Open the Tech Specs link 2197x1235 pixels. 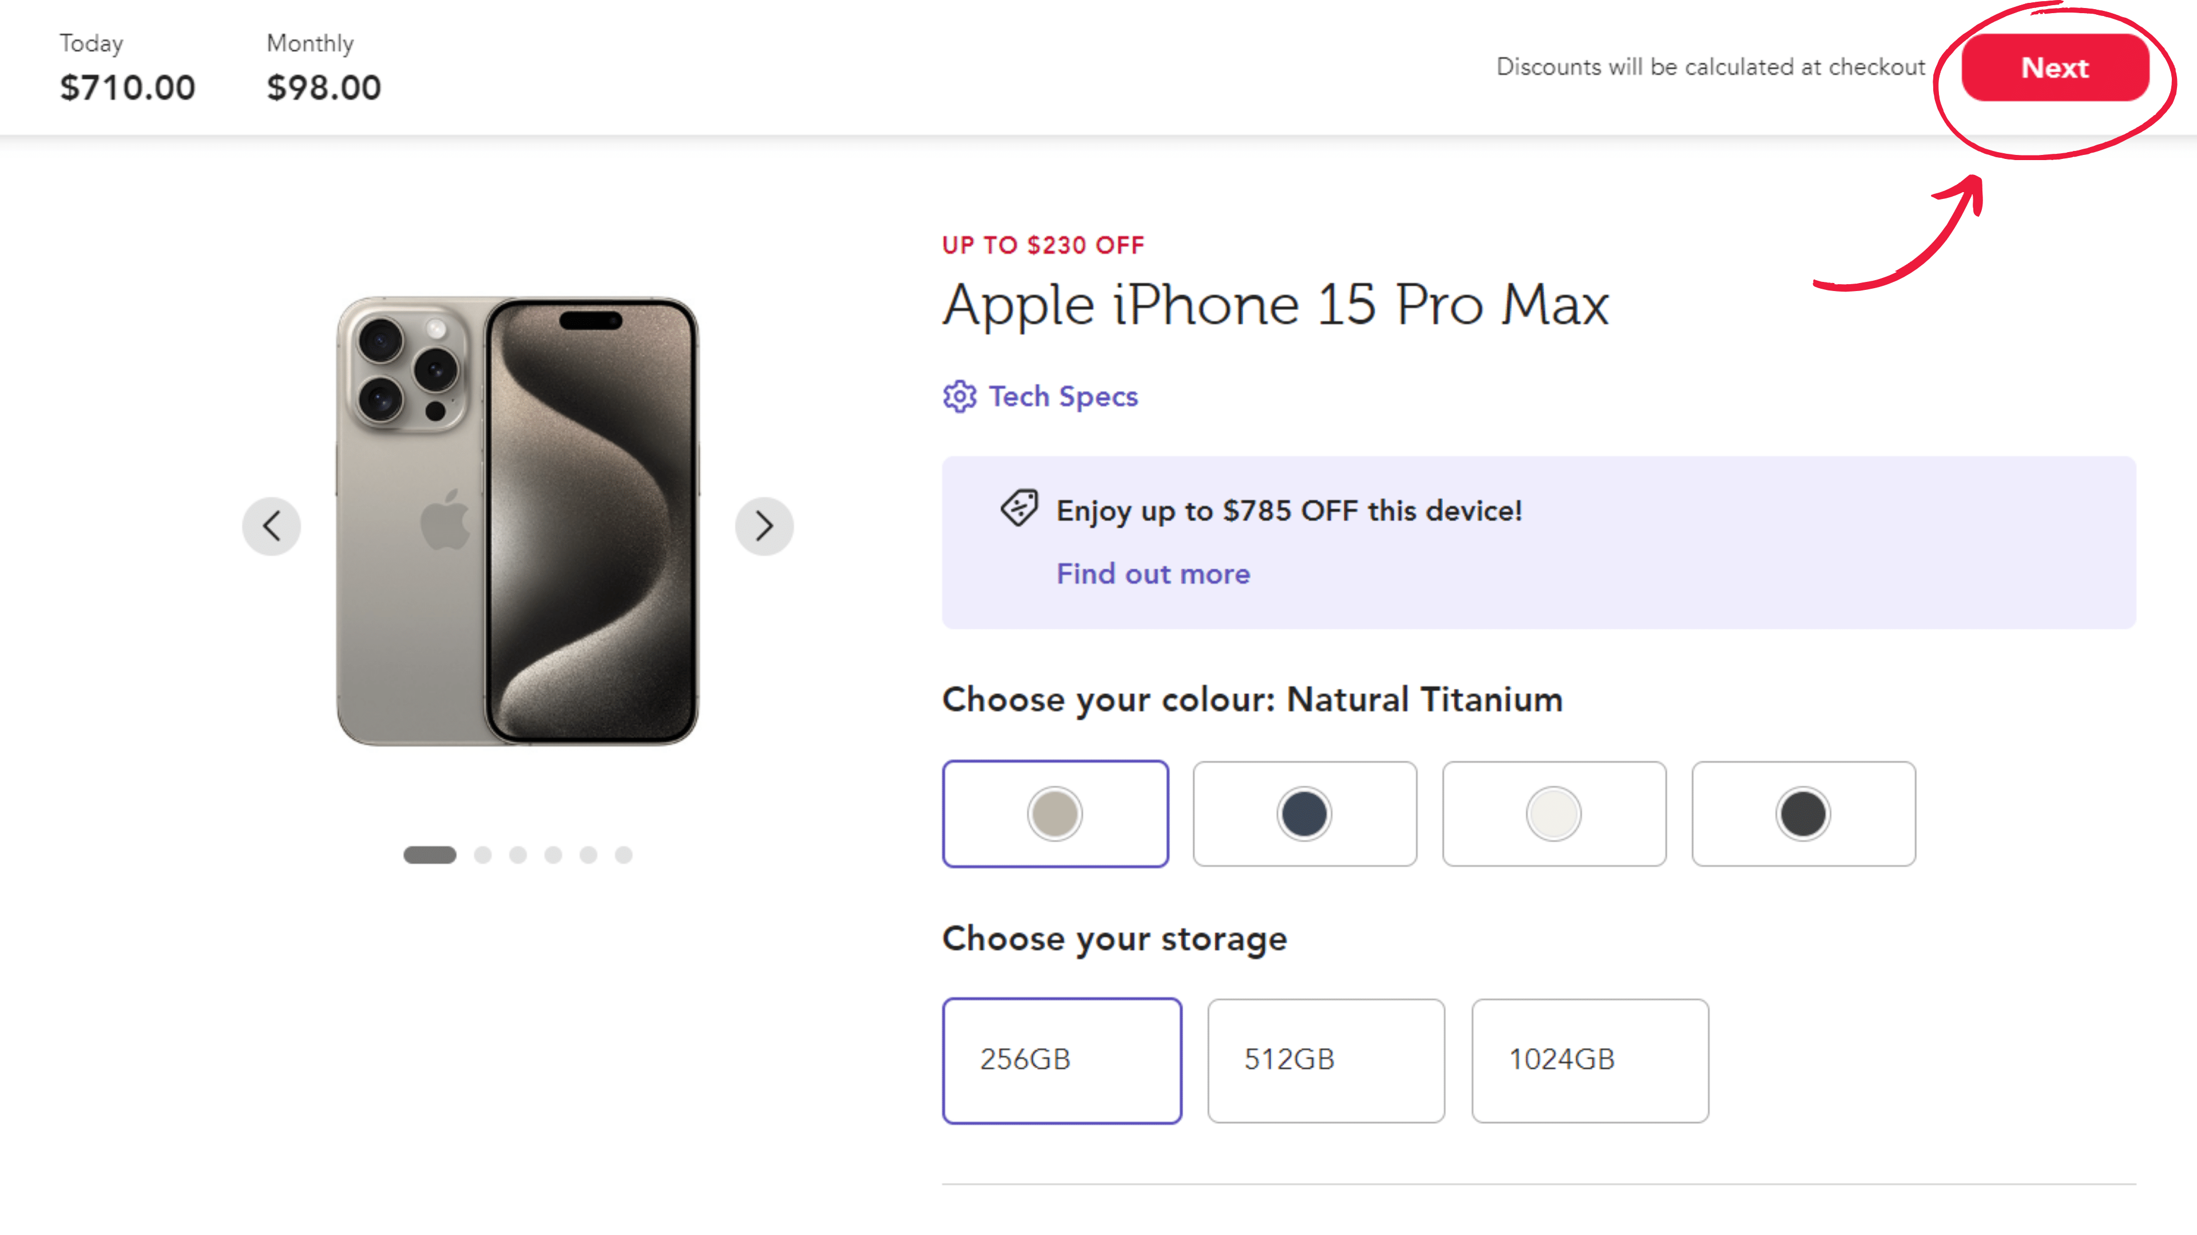(1062, 396)
